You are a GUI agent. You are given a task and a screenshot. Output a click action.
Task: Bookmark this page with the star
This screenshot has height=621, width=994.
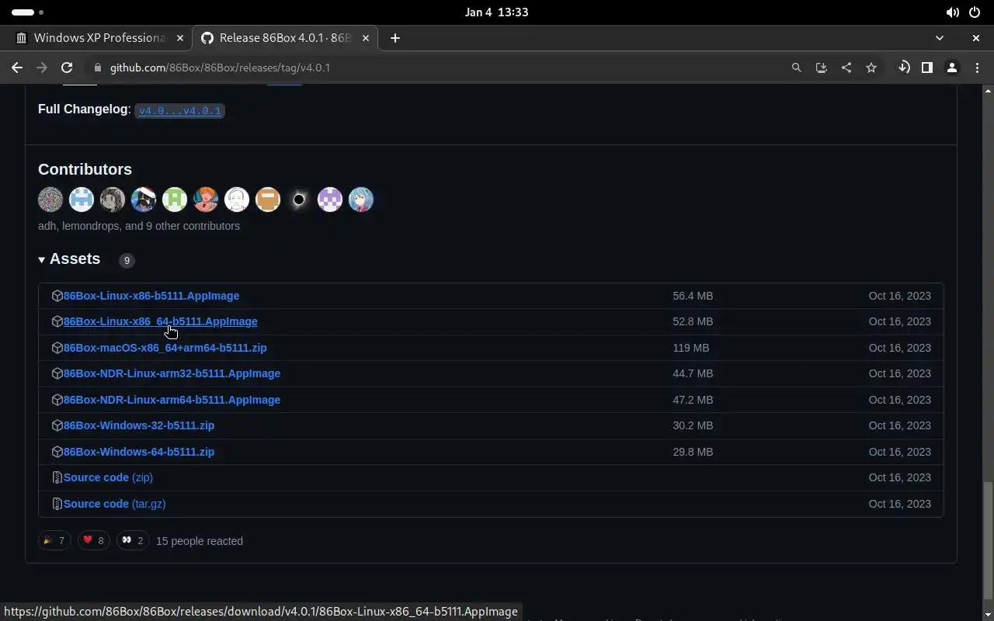pyautogui.click(x=871, y=68)
